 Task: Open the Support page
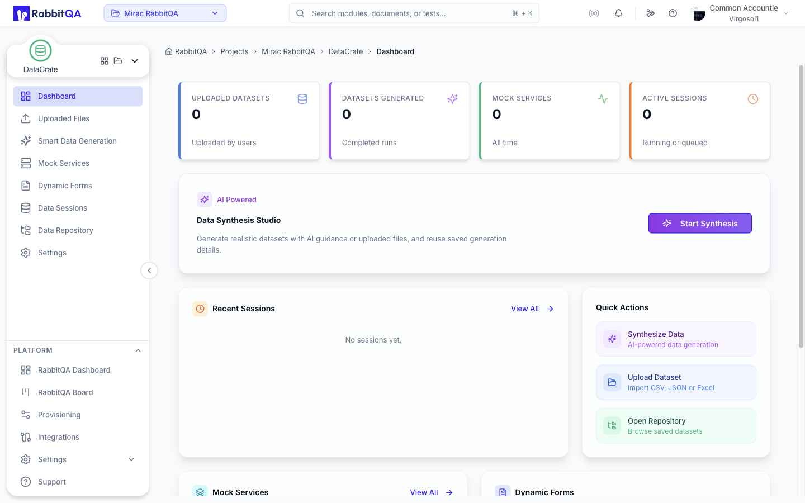click(78, 482)
